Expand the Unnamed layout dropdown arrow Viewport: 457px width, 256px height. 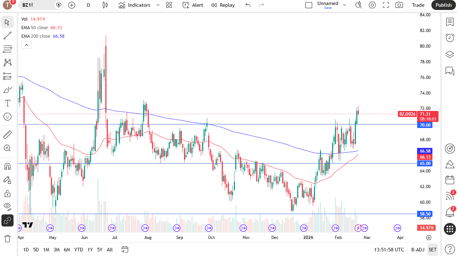coord(344,5)
